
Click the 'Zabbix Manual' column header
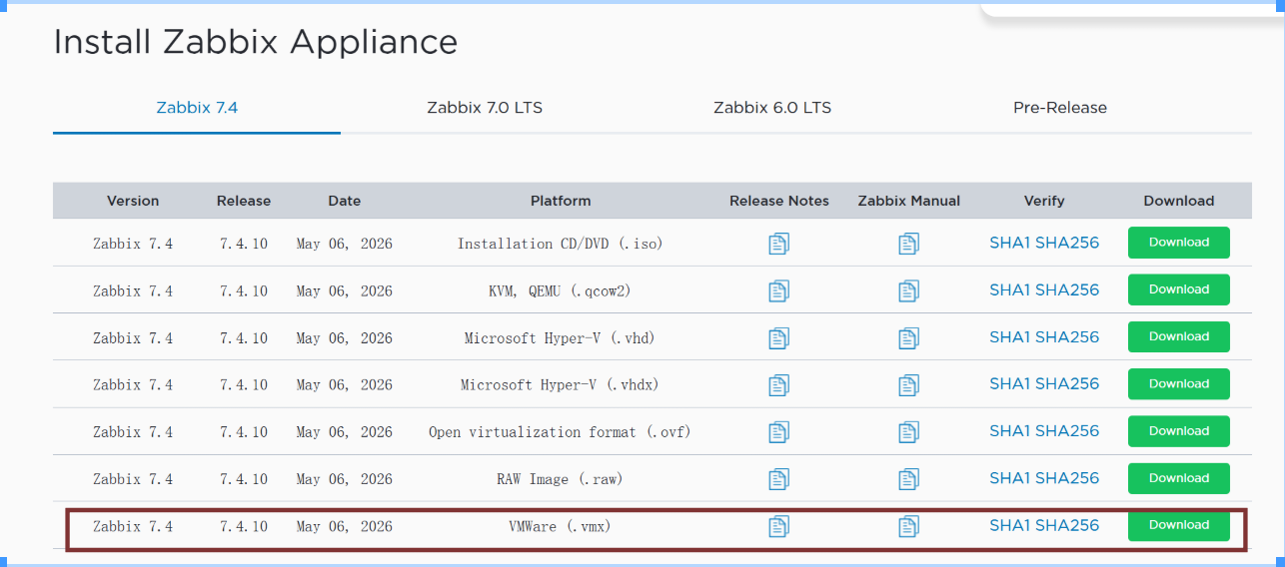pos(909,201)
